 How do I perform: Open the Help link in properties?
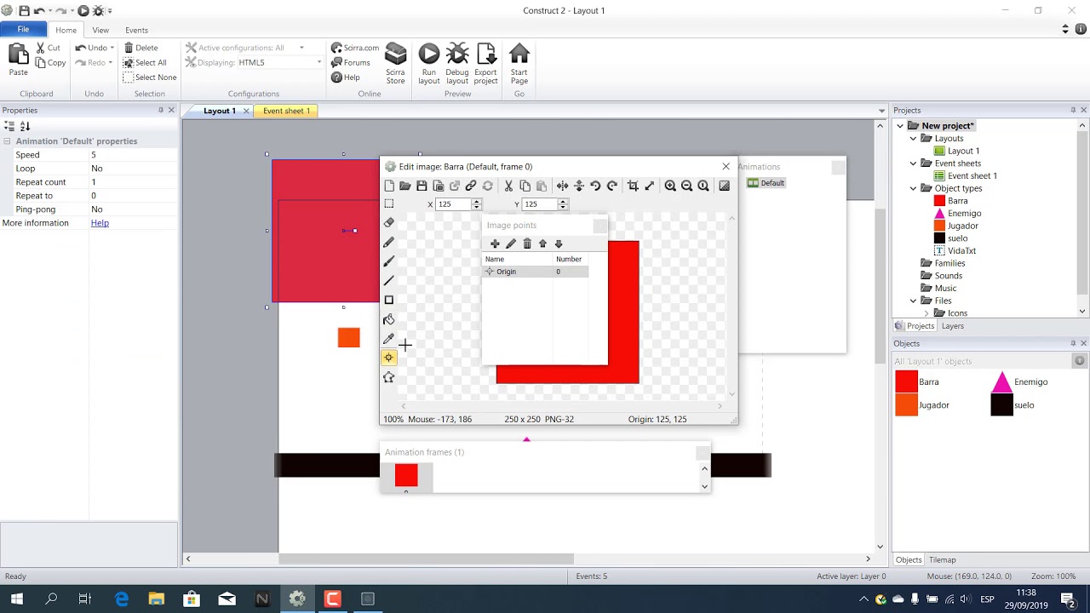(100, 223)
